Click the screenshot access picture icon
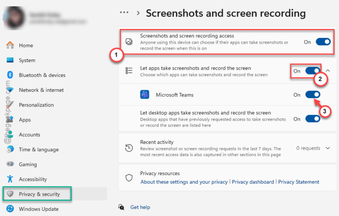 point(129,41)
